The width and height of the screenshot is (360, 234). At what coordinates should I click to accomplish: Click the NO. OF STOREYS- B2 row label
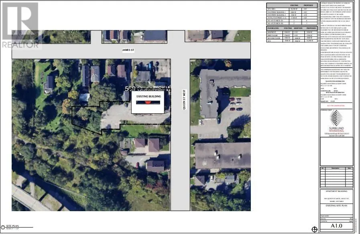pos(275,23)
